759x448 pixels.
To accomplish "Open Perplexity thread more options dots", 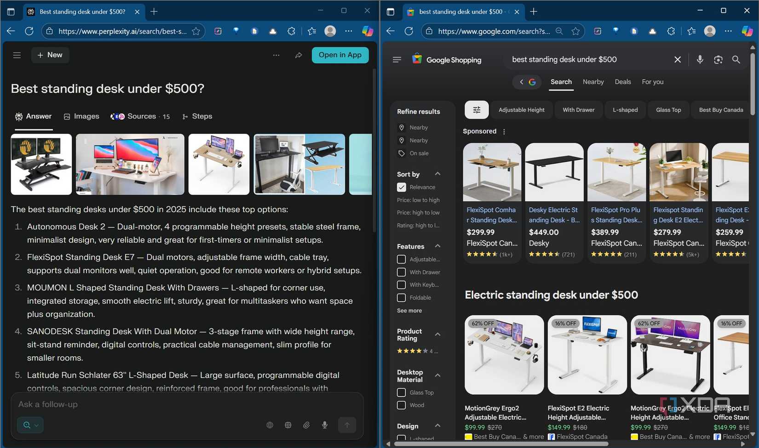I will click(x=276, y=55).
